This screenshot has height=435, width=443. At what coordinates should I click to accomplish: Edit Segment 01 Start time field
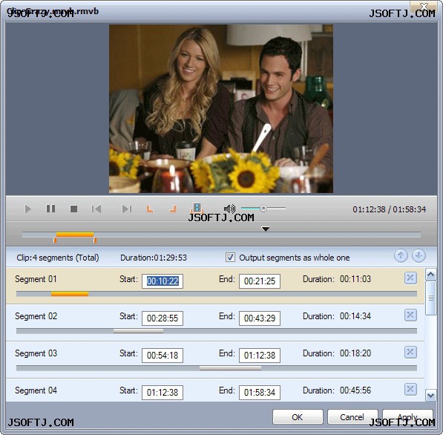pyautogui.click(x=163, y=281)
